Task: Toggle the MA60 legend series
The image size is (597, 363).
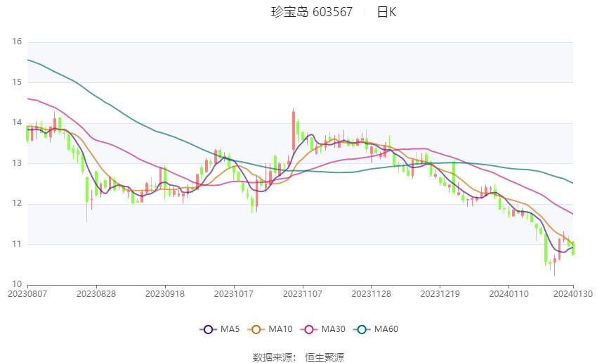Action: (376, 329)
